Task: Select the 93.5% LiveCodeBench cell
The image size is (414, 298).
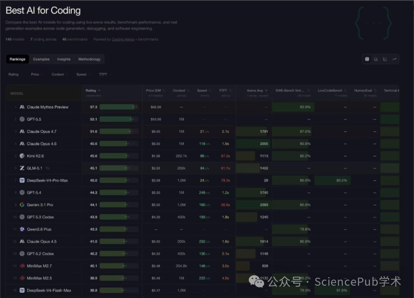Action: coord(333,180)
